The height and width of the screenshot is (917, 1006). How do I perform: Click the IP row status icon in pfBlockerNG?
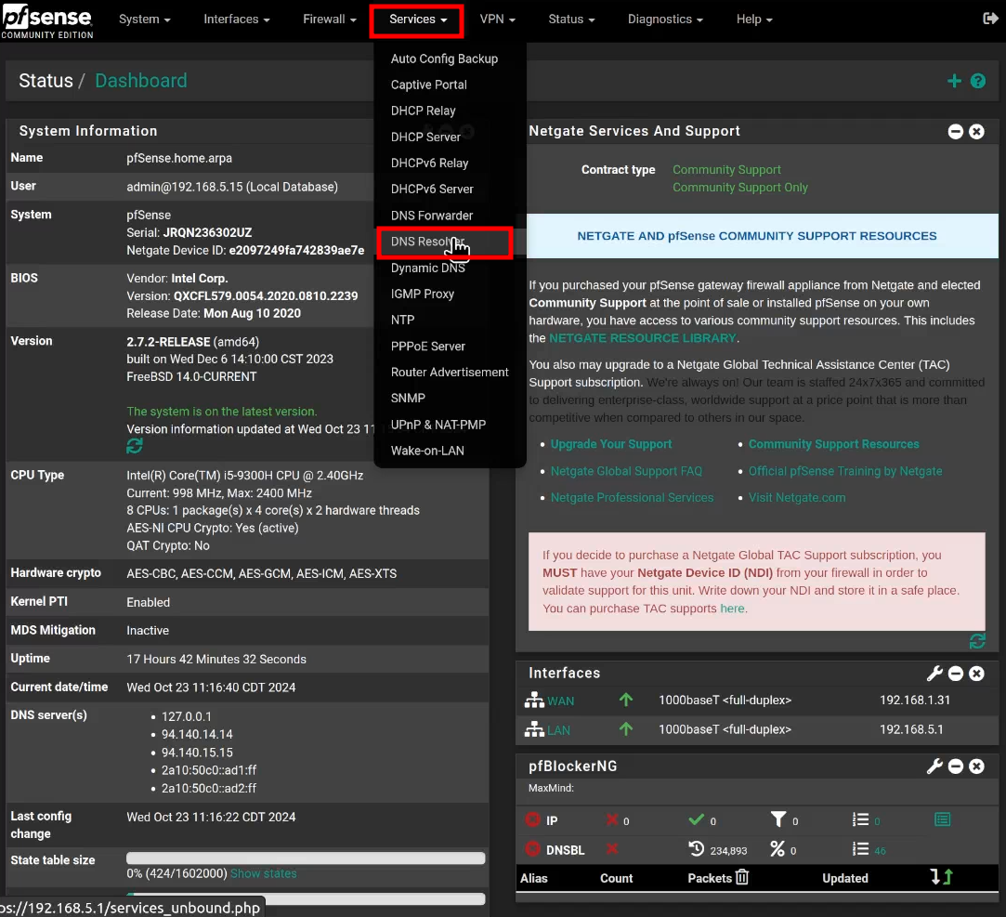532,820
